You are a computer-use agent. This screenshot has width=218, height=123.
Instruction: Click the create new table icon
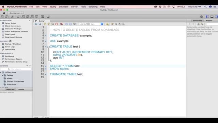23,17
